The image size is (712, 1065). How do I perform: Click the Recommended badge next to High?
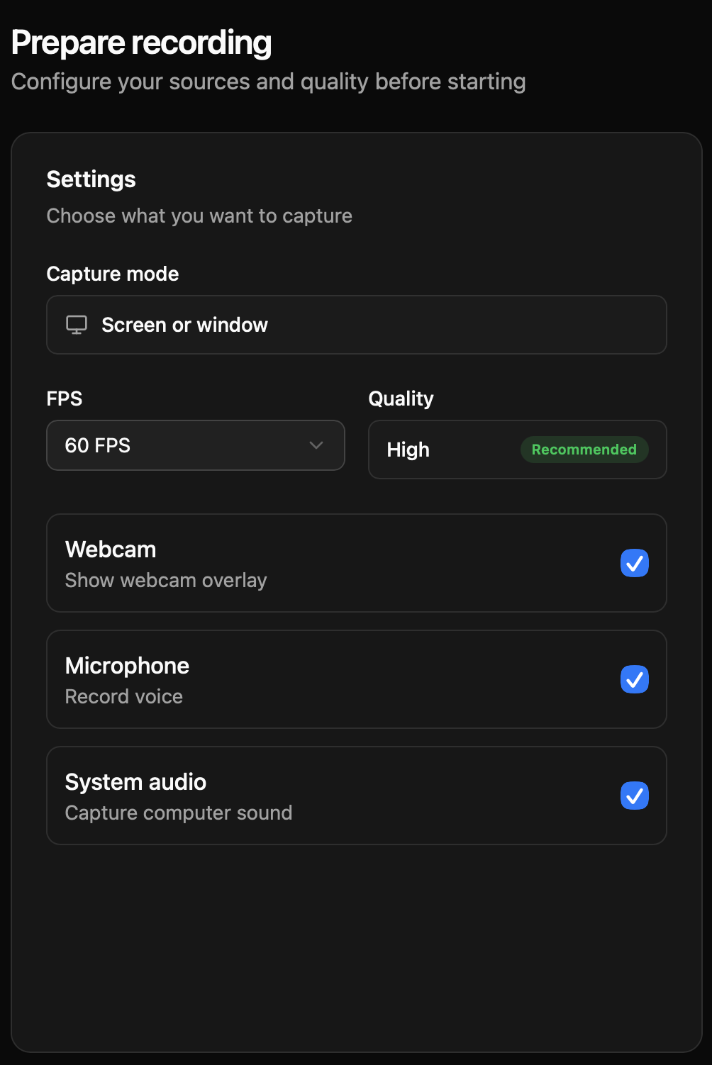coord(584,450)
